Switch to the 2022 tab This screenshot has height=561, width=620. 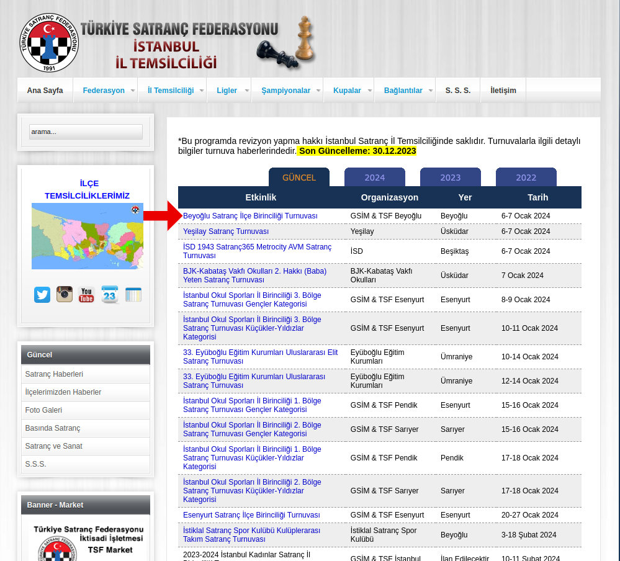pos(526,177)
